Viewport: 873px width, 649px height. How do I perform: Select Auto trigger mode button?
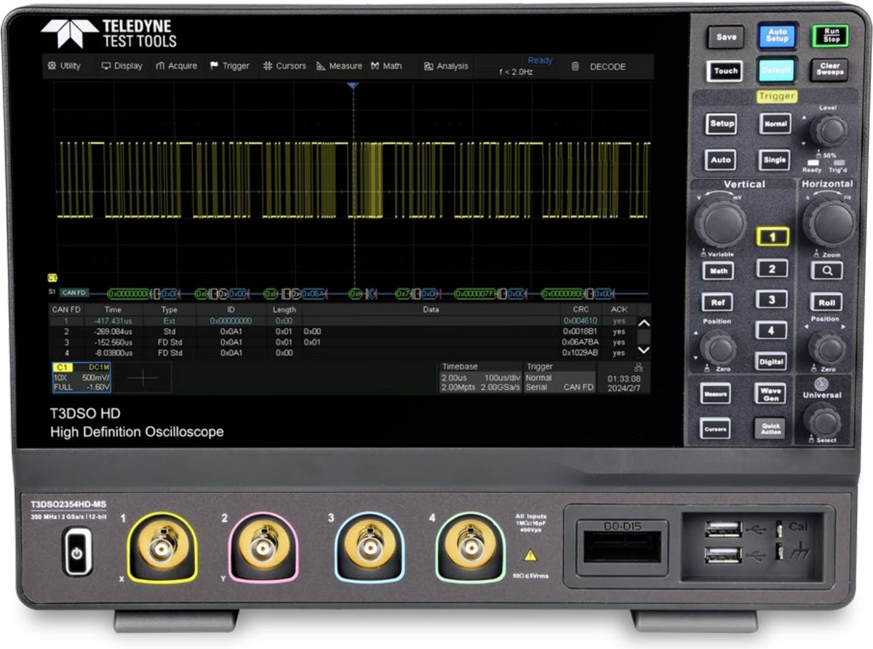[721, 160]
